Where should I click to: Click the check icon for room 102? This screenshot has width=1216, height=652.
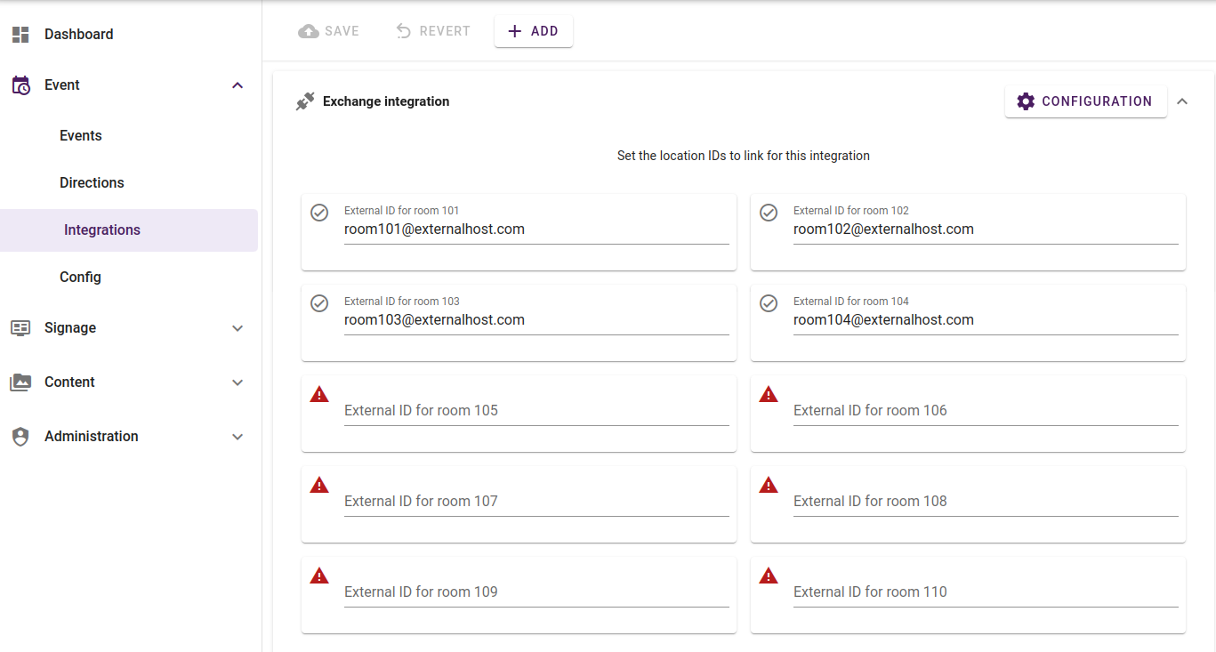point(769,213)
